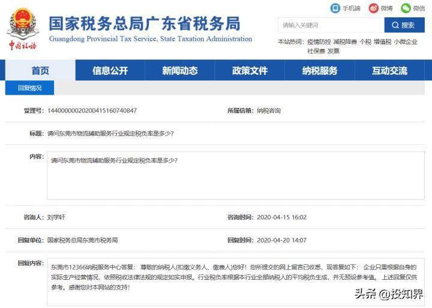Image resolution: width=432 pixels, height=308 pixels.
Task: Open the 政策文件 navigation menu
Action: (250, 70)
